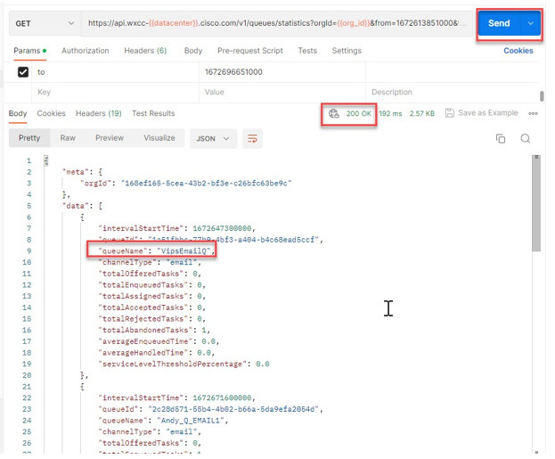Click the copy response icon
Image resolution: width=555 pixels, height=459 pixels.
tap(501, 138)
